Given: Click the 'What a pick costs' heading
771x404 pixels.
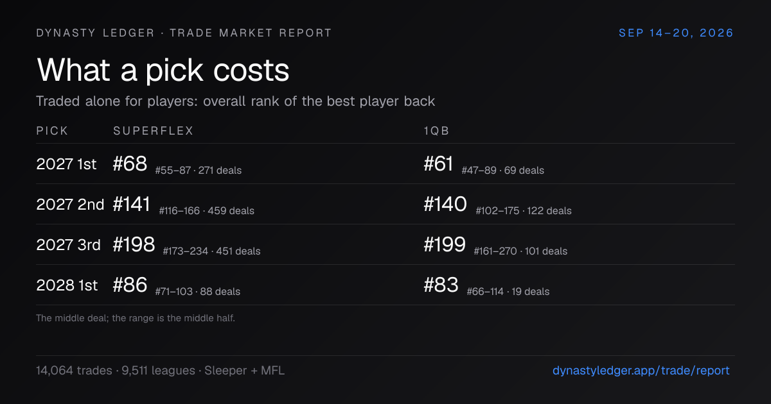Looking at the screenshot, I should tap(163, 71).
